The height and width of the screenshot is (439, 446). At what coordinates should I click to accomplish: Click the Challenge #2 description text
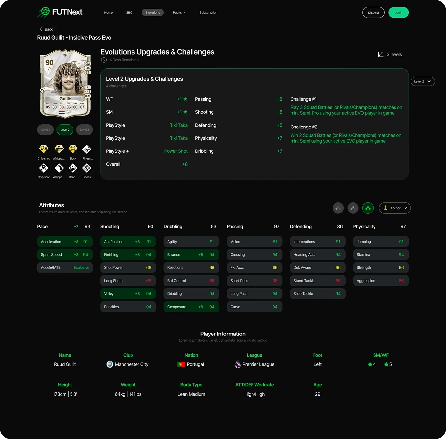[346, 138]
